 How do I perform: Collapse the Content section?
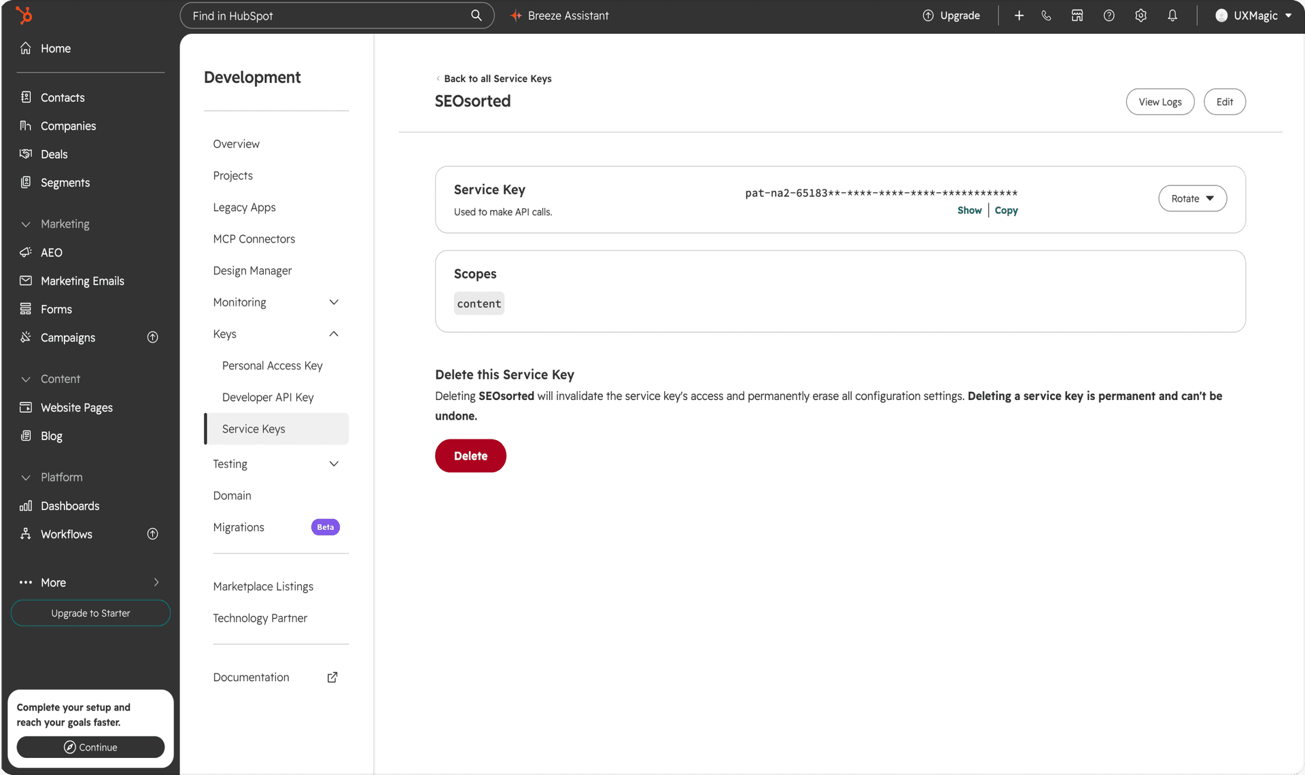point(26,379)
